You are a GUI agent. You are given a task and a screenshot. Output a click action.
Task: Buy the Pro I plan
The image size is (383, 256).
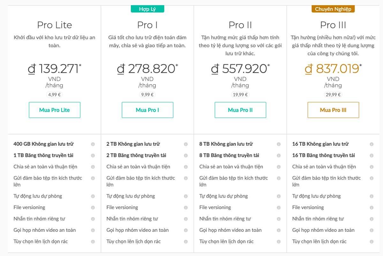[147, 110]
